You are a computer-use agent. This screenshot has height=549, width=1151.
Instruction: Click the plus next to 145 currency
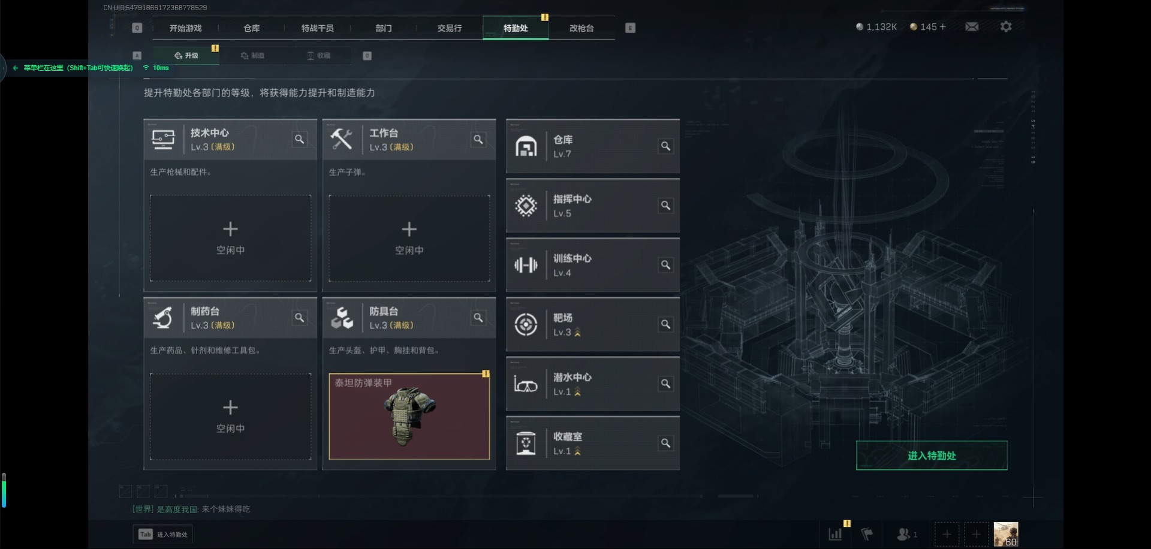pyautogui.click(x=943, y=27)
